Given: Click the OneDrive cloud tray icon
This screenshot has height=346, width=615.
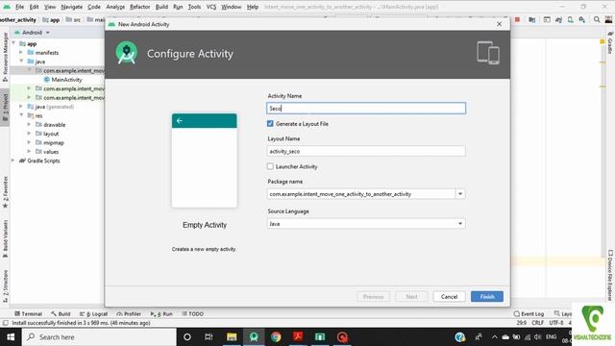Looking at the screenshot, I should click(505, 337).
